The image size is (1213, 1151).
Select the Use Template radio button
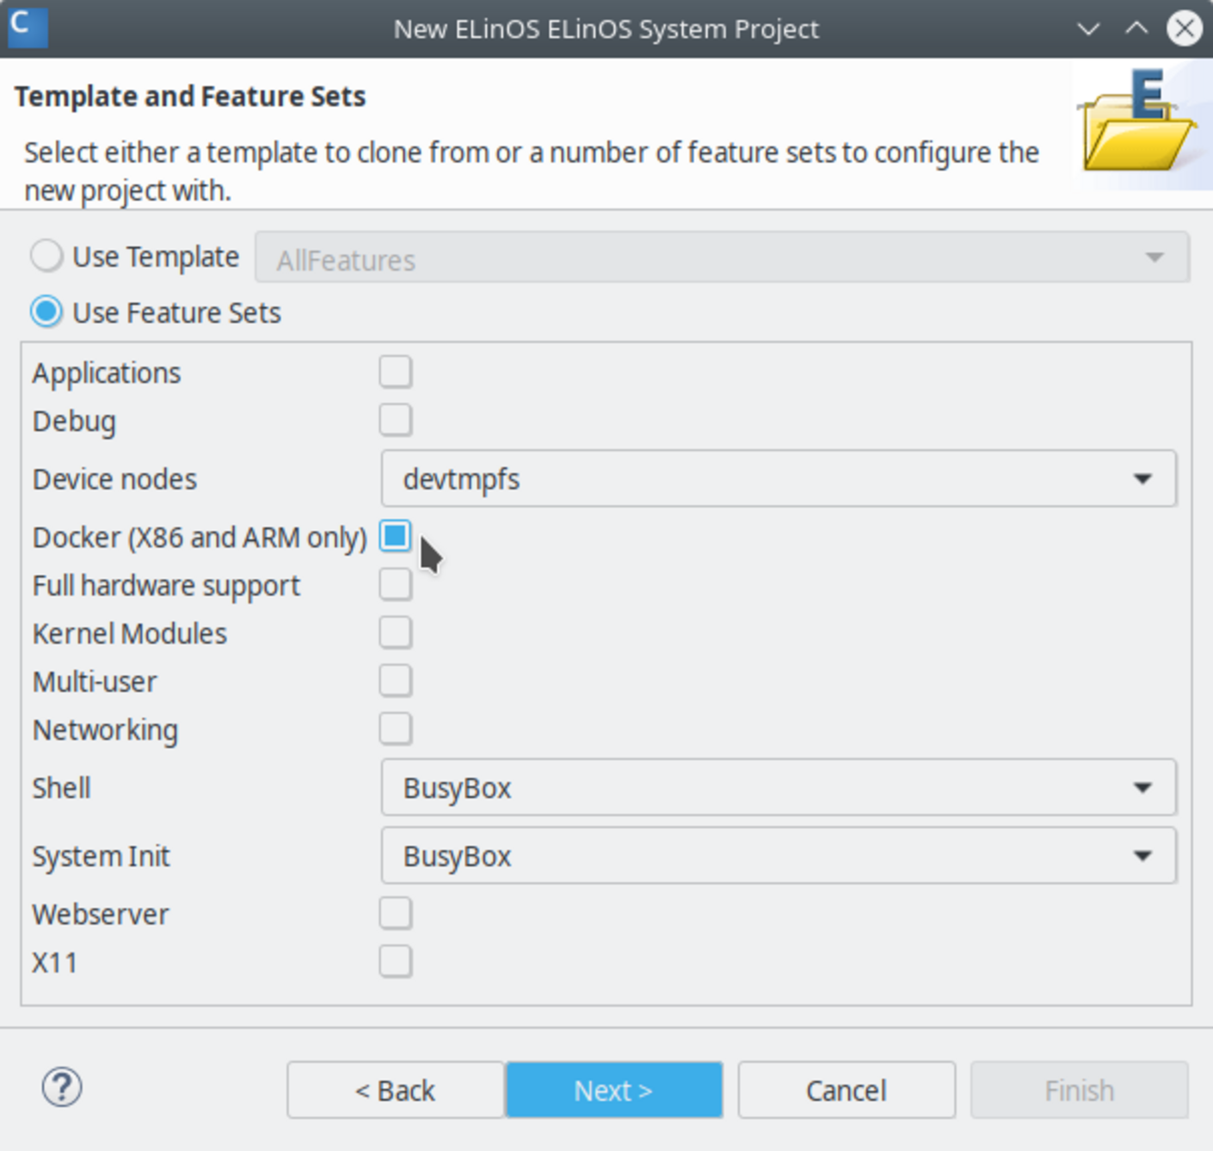46,255
